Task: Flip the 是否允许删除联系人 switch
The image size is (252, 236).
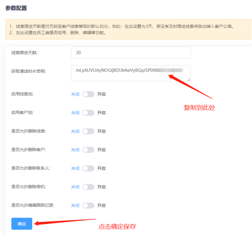Action: 88,168
